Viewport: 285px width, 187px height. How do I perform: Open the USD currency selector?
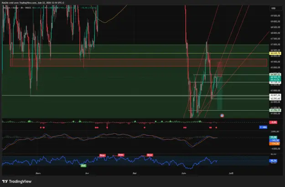276,8
